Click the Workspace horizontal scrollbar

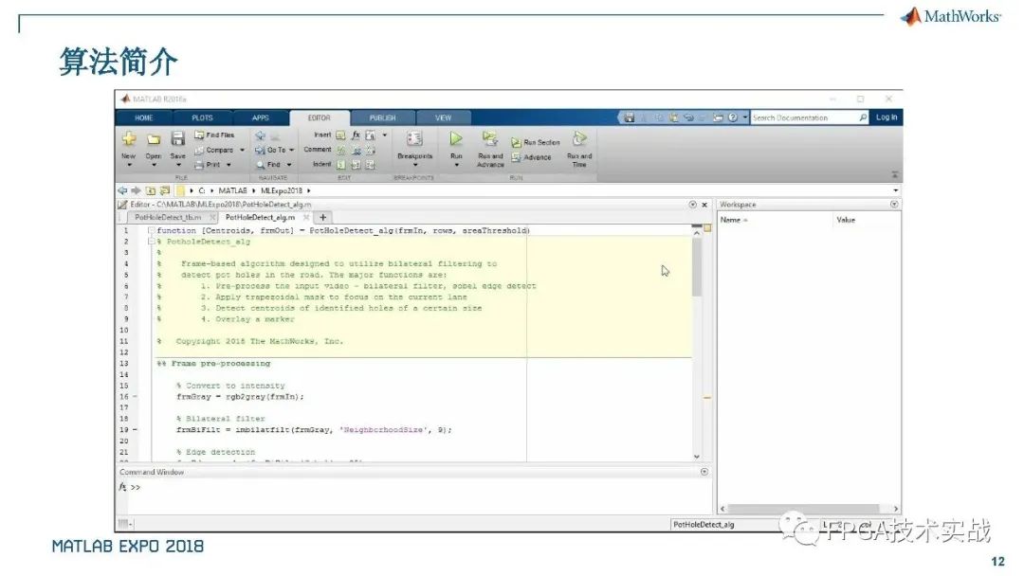[x=803, y=508]
